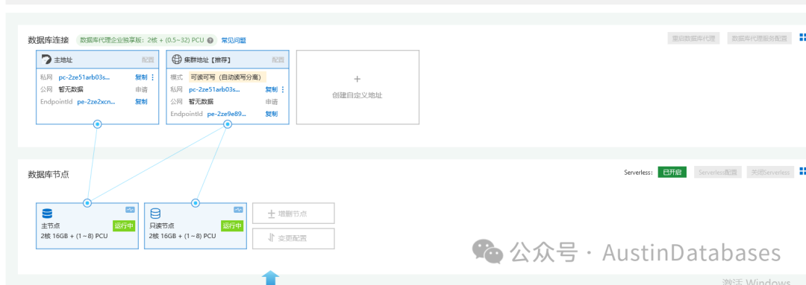
Task: Open the monitoring chart icon on 主节点
Action: click(x=130, y=210)
